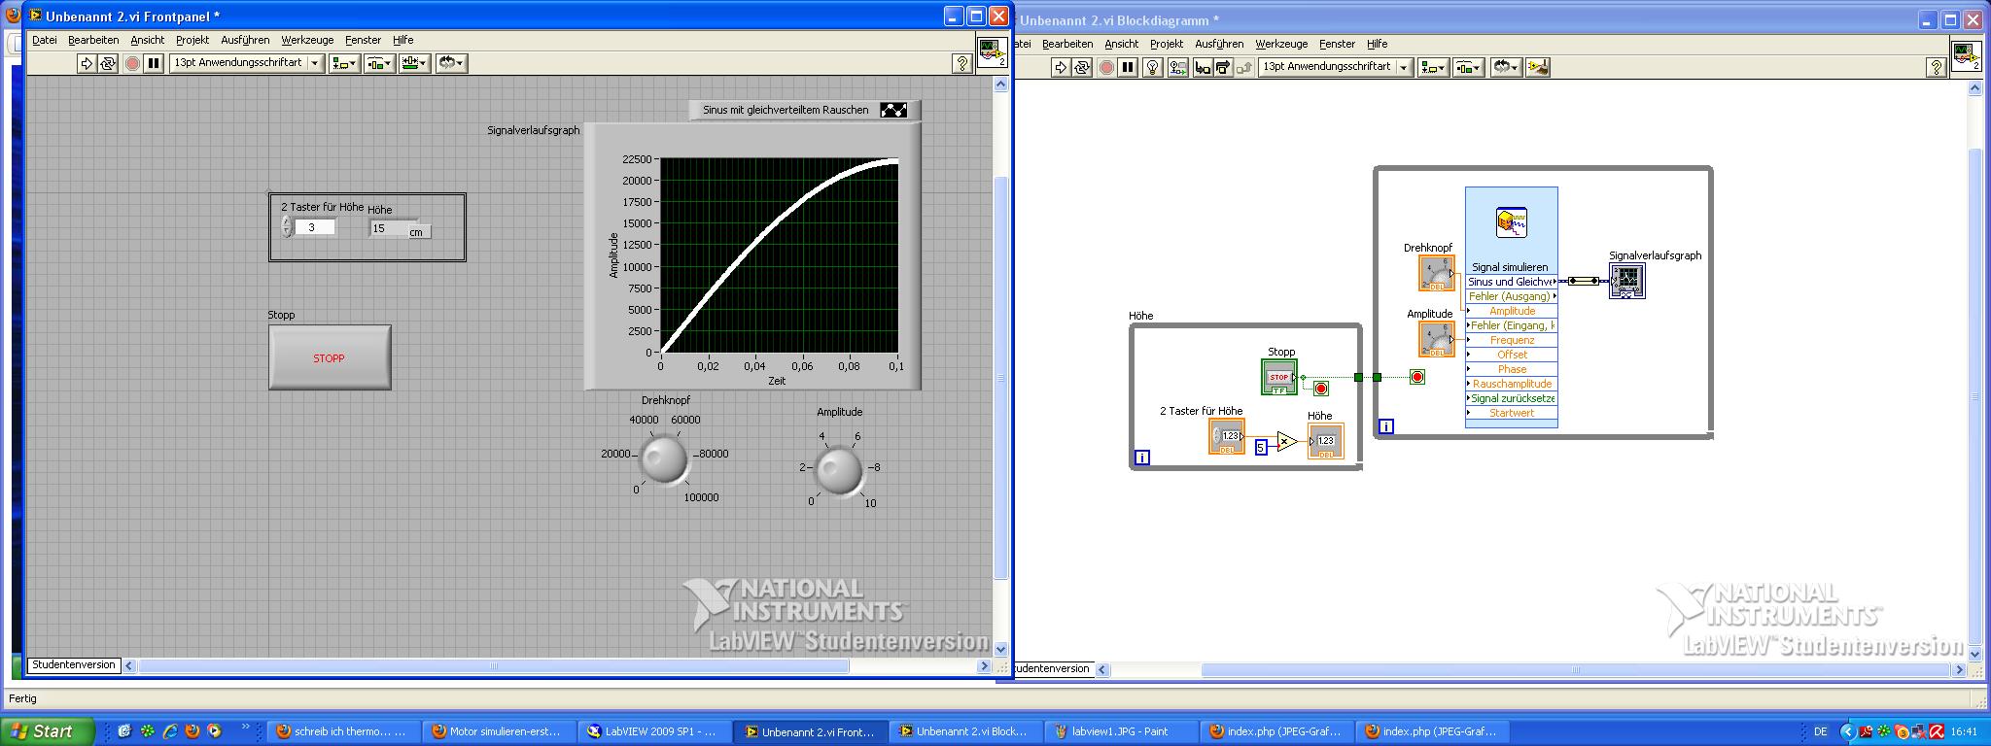Click the Rauschamplitude input of Signal simulieren
The height and width of the screenshot is (746, 1991).
(1512, 384)
